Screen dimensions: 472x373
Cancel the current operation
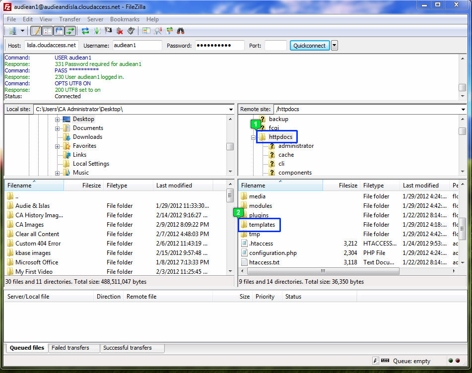point(108,31)
